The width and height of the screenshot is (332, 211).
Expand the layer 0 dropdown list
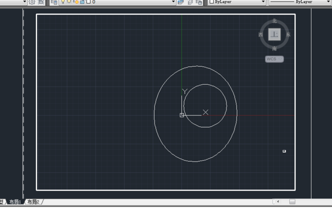point(173,2)
